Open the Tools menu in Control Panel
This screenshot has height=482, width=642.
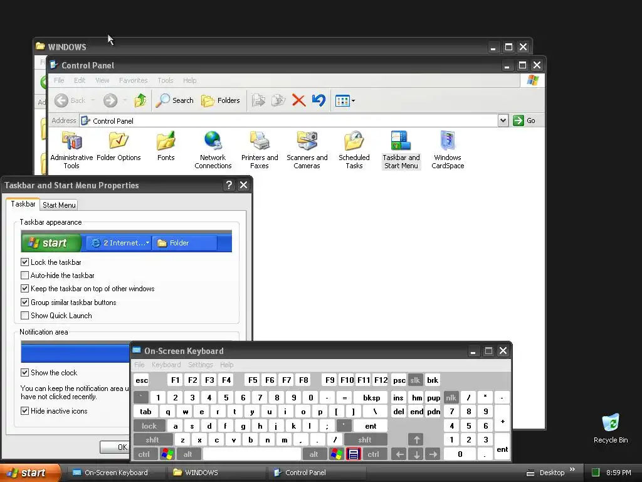166,80
